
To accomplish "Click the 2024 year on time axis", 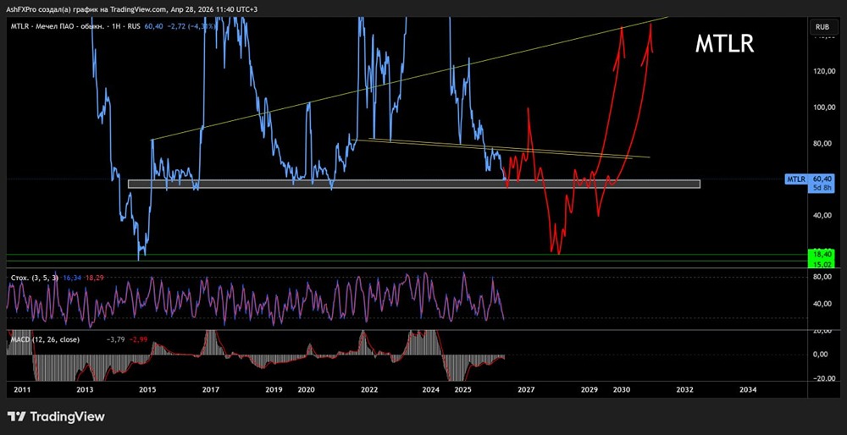I will (x=430, y=389).
